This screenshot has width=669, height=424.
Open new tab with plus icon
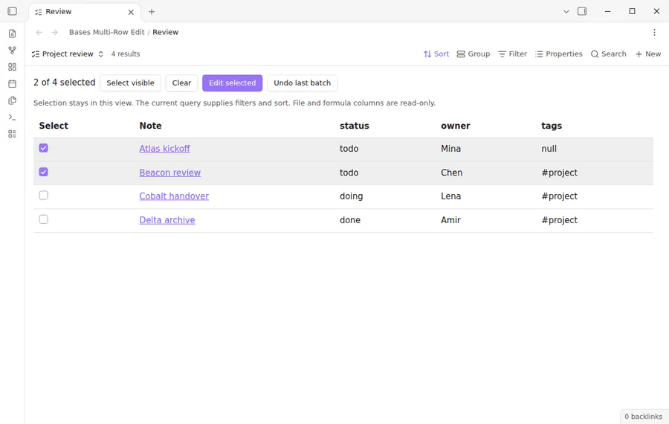tap(152, 11)
